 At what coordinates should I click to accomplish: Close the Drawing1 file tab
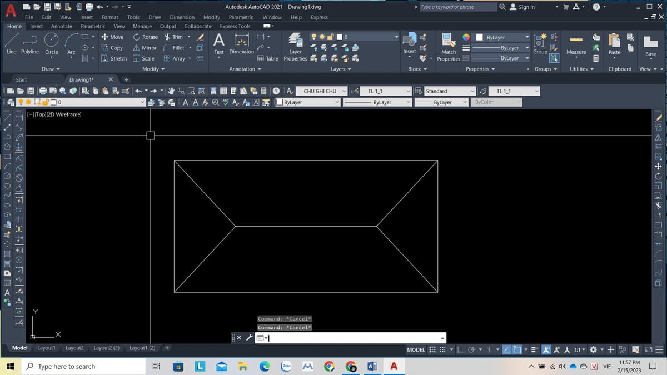click(110, 79)
